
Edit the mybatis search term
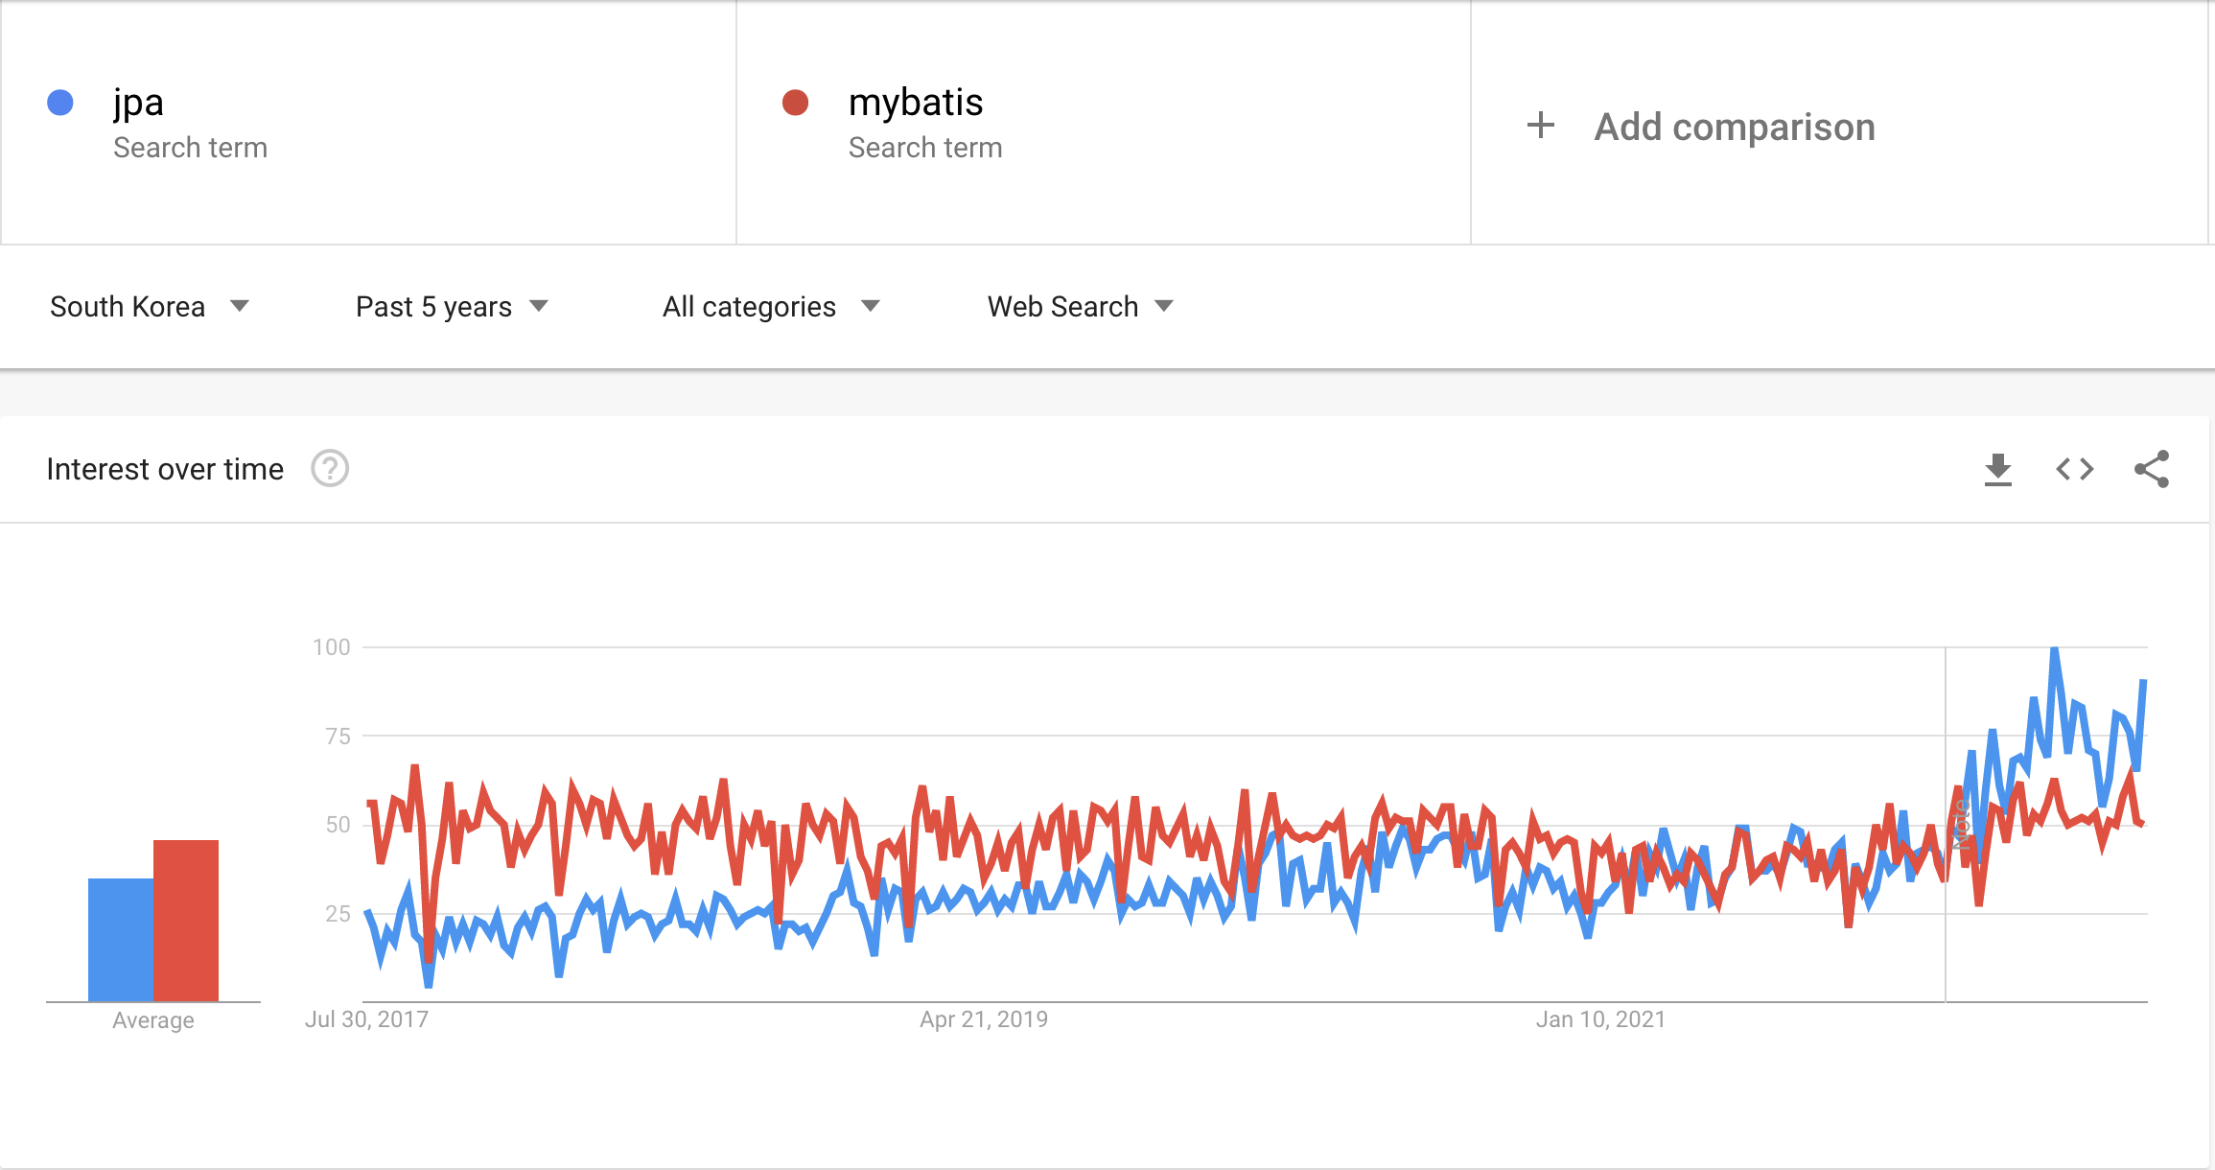(x=916, y=103)
